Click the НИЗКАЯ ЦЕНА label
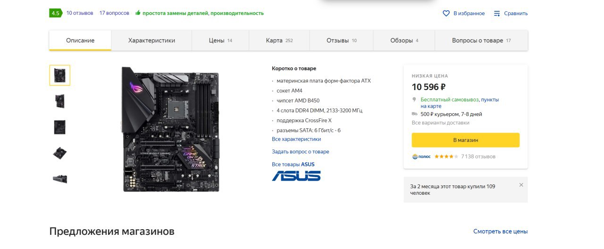604x249 pixels. click(430, 76)
